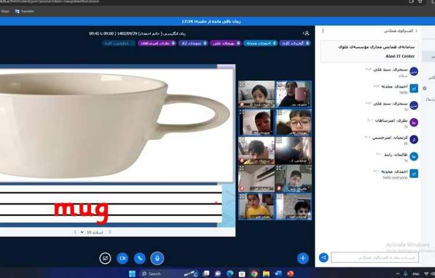Click the ENG language indicator
This screenshot has height=278, width=435.
tap(416, 274)
